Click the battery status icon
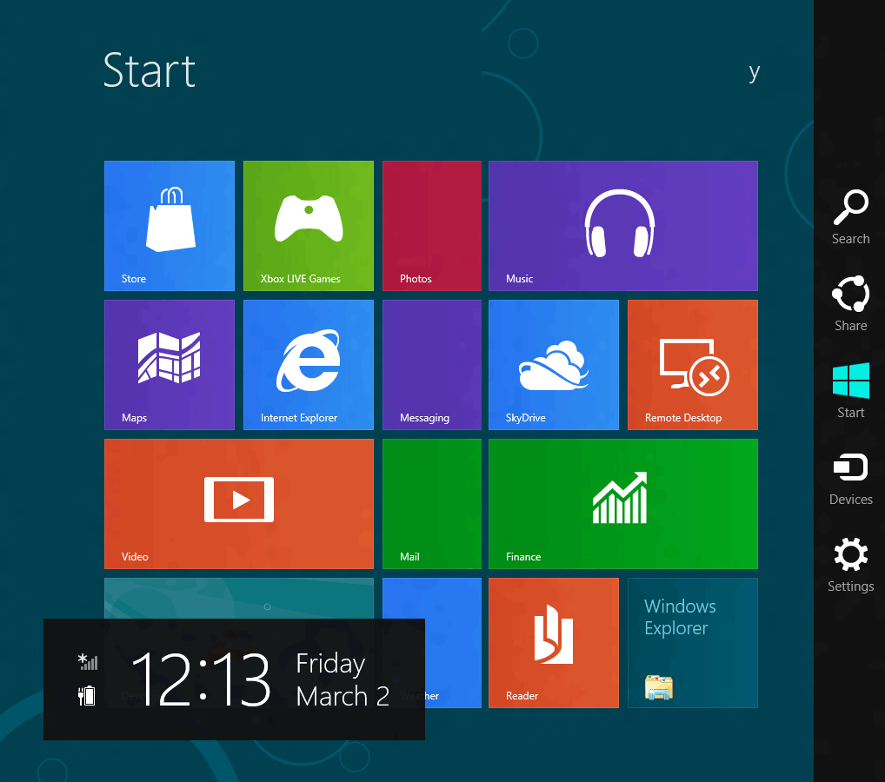Image resolution: width=885 pixels, height=782 pixels. tap(87, 696)
